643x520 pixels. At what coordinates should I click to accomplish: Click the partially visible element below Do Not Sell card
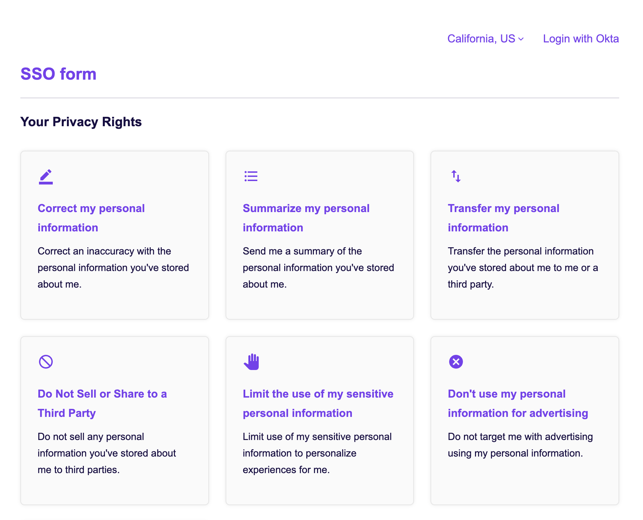point(115,518)
